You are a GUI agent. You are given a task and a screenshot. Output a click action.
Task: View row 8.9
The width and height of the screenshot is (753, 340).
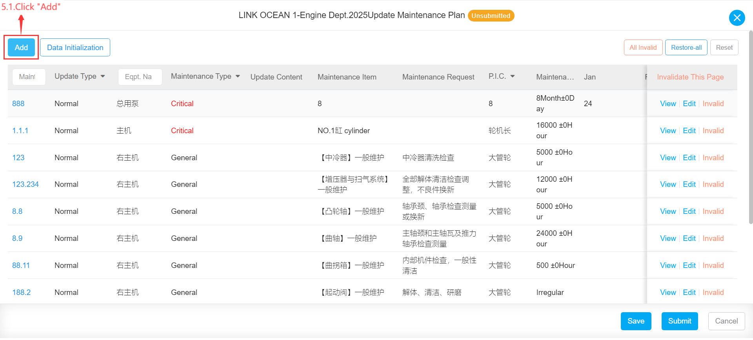(668, 239)
